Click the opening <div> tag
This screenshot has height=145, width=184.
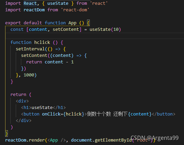[22, 101]
